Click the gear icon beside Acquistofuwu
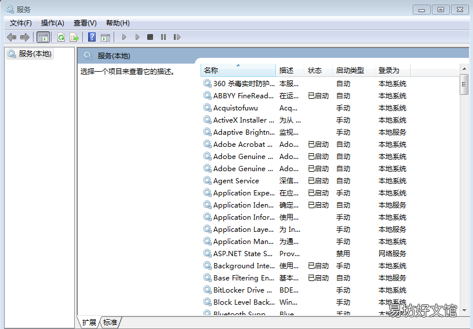The height and width of the screenshot is (329, 473). pos(208,108)
